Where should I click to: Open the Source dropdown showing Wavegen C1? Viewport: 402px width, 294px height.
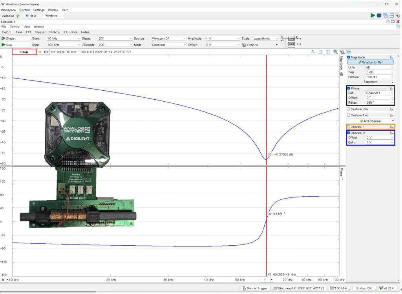click(169, 38)
